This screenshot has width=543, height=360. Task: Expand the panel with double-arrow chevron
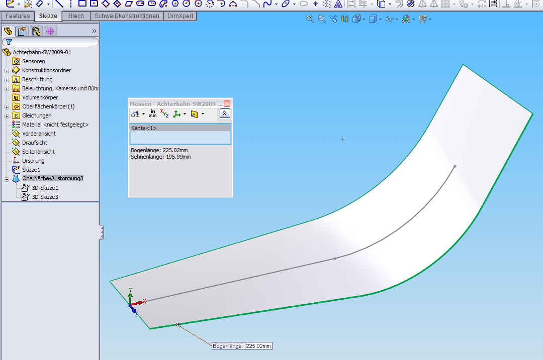pos(94,31)
